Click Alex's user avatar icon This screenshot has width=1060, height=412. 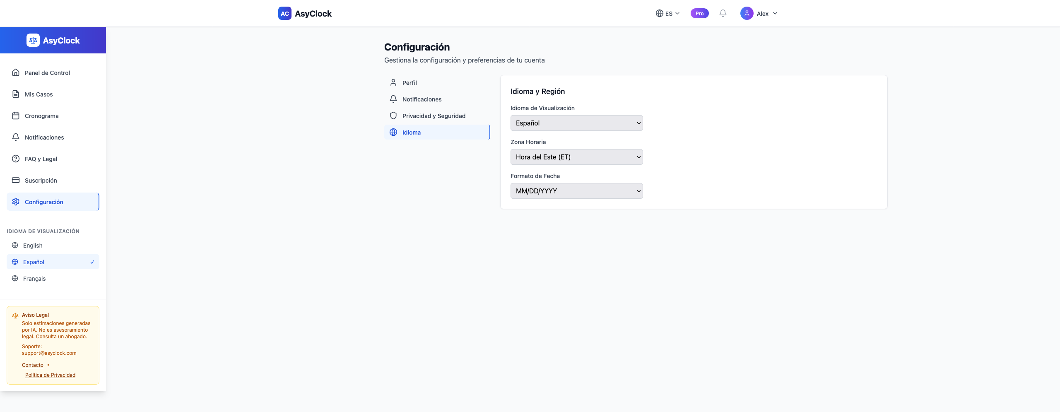click(747, 13)
